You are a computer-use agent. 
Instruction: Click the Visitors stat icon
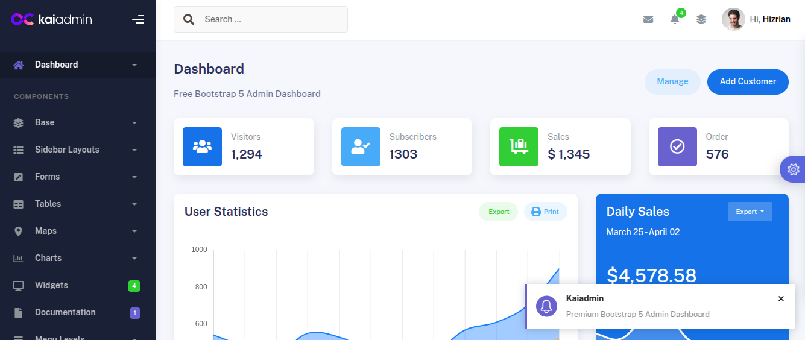(202, 146)
